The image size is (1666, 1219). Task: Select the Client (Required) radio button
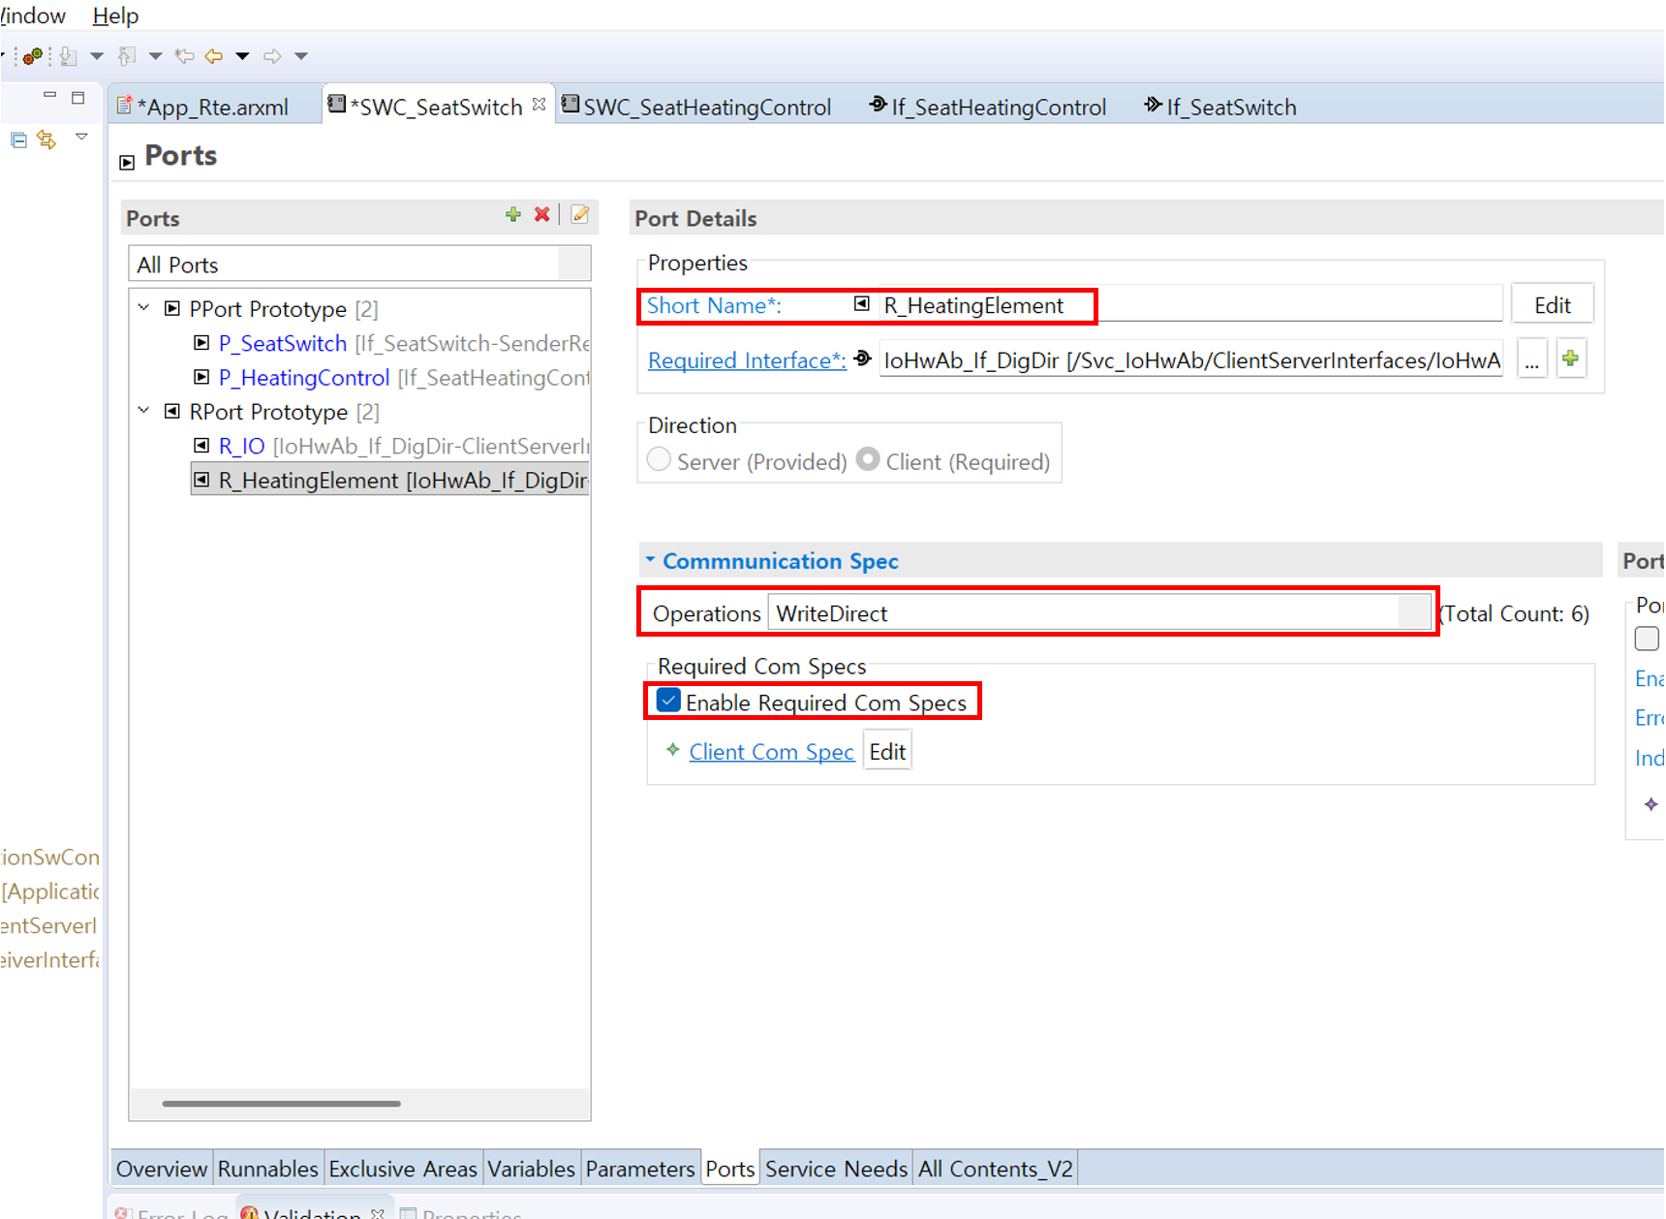point(868,460)
